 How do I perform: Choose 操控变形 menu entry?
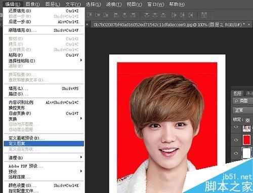coord(44,108)
